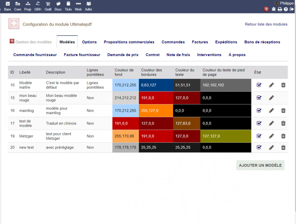Switch to the Options tab

pyautogui.click(x=89, y=42)
